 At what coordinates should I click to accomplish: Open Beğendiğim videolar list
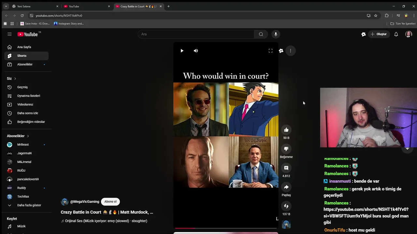(x=26, y=122)
